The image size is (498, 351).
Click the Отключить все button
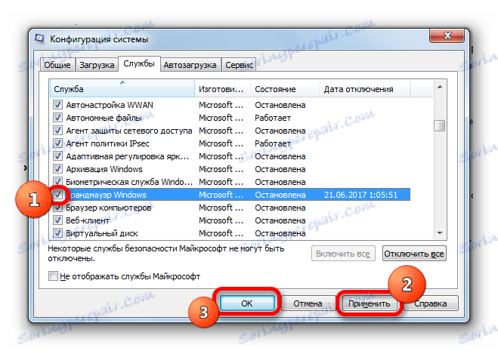tap(414, 254)
